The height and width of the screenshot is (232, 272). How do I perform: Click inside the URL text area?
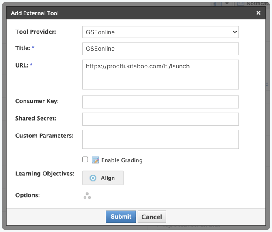(160, 74)
